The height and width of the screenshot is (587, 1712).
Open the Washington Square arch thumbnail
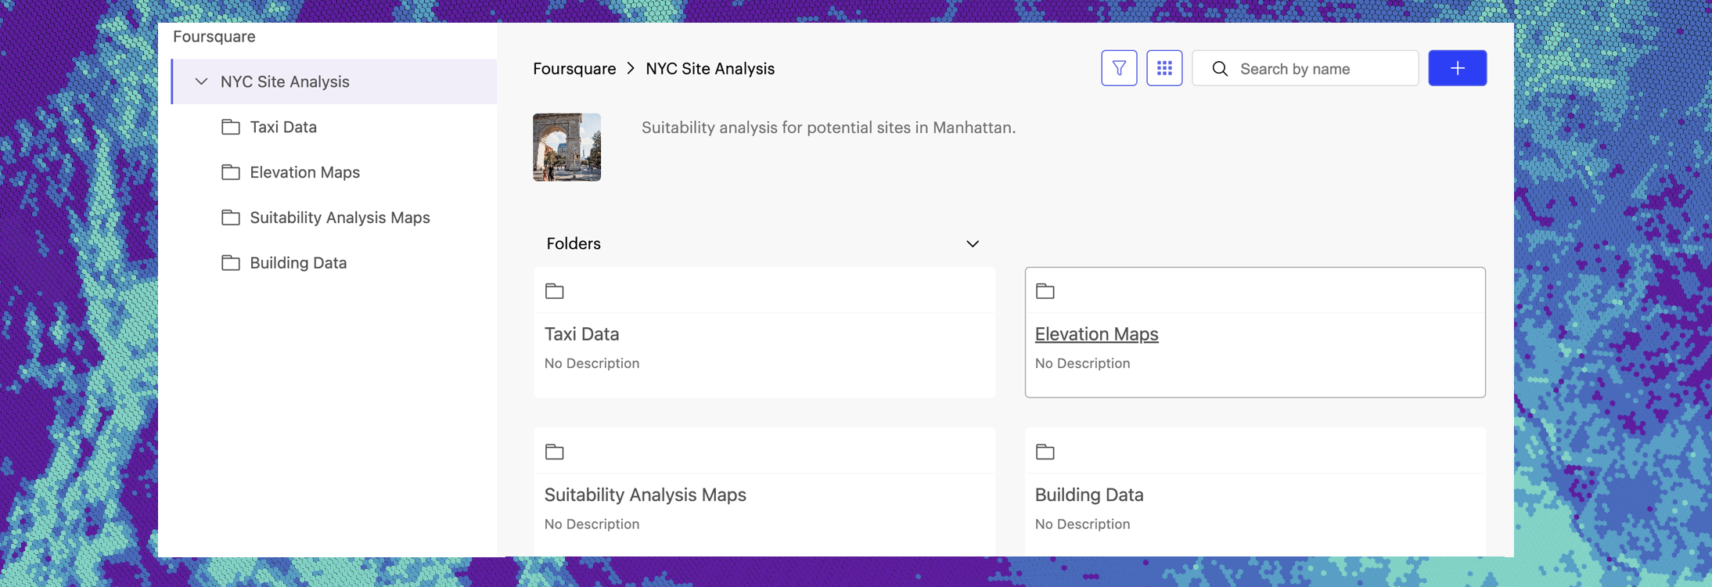(567, 147)
